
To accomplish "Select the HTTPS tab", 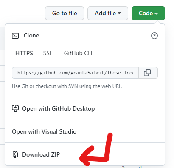I will (24, 54).
